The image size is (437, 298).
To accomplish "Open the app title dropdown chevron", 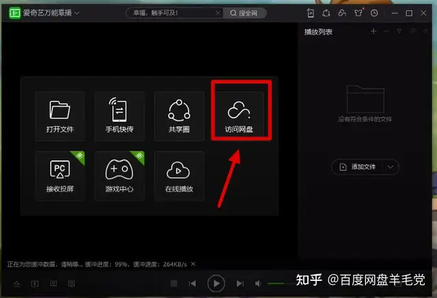I will 77,13.
